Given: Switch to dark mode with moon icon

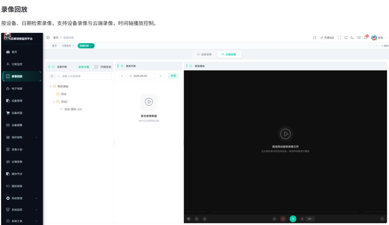Looking at the screenshot, I should 352,38.
